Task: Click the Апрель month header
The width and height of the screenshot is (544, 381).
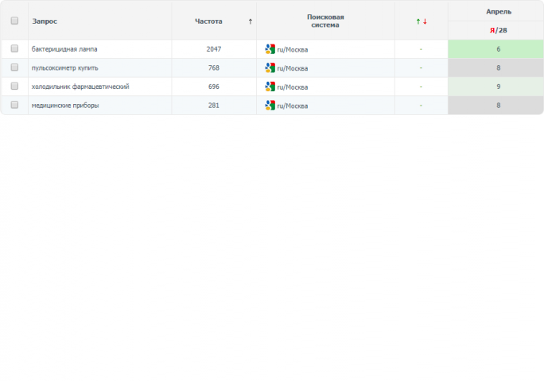Action: click(499, 12)
